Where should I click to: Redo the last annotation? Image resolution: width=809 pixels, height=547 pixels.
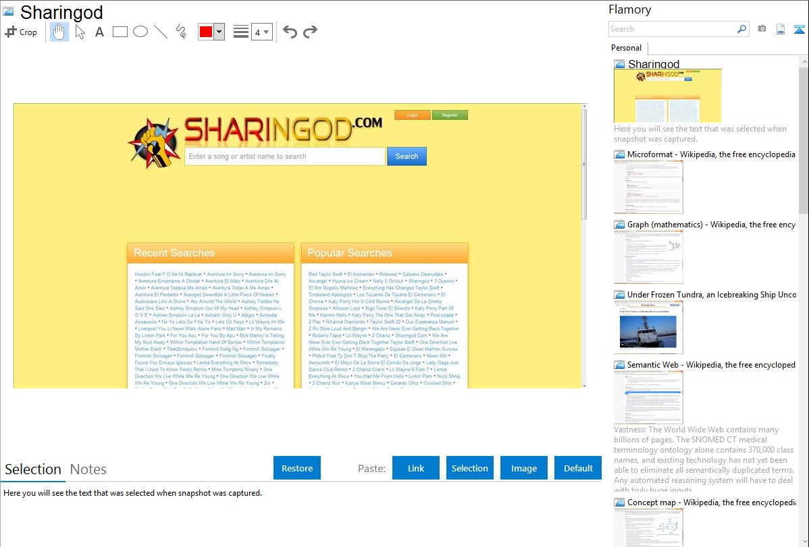[x=310, y=32]
